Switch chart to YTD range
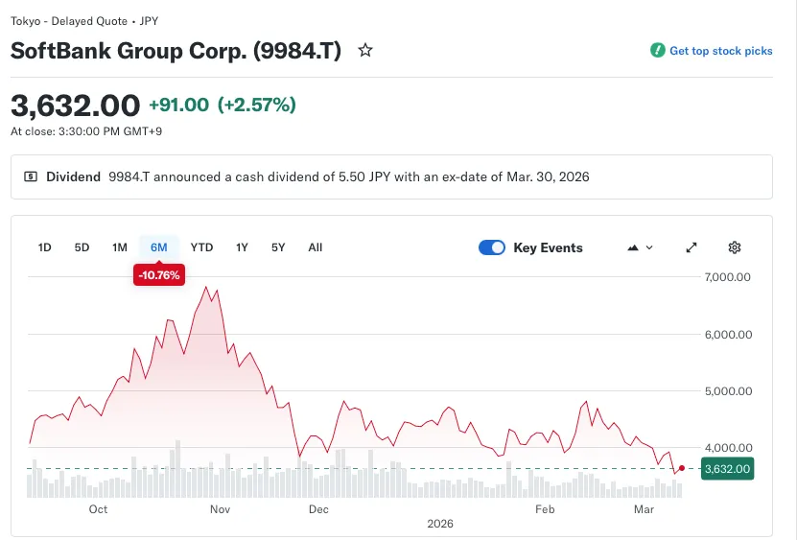Viewport: 797px width, 540px height. [201, 247]
